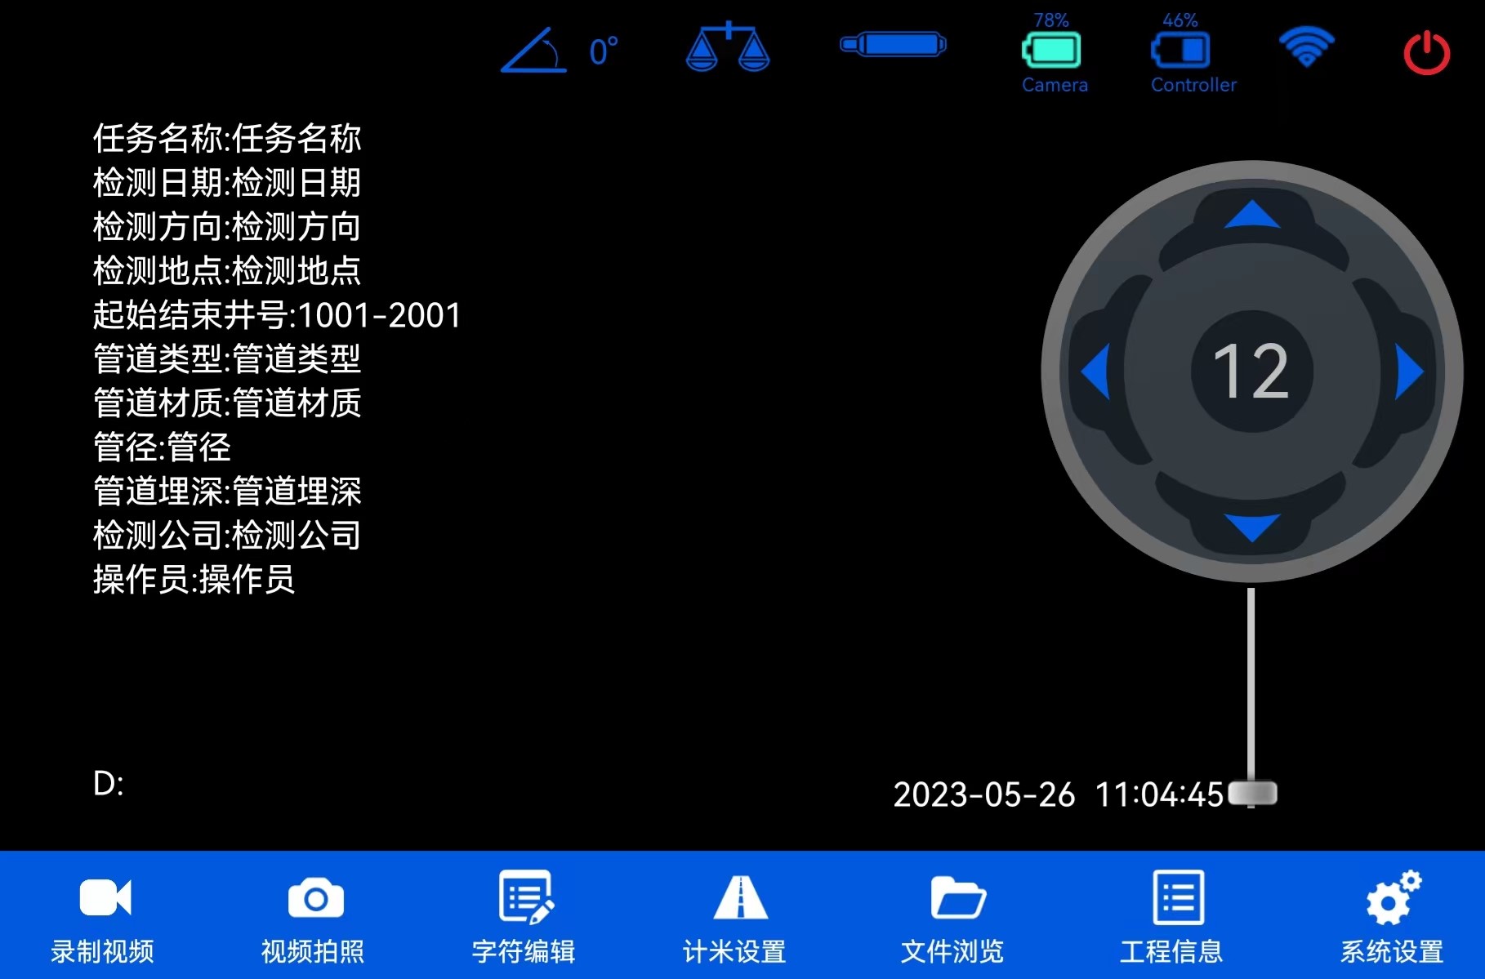Click the WiFi signal icon

click(1306, 47)
